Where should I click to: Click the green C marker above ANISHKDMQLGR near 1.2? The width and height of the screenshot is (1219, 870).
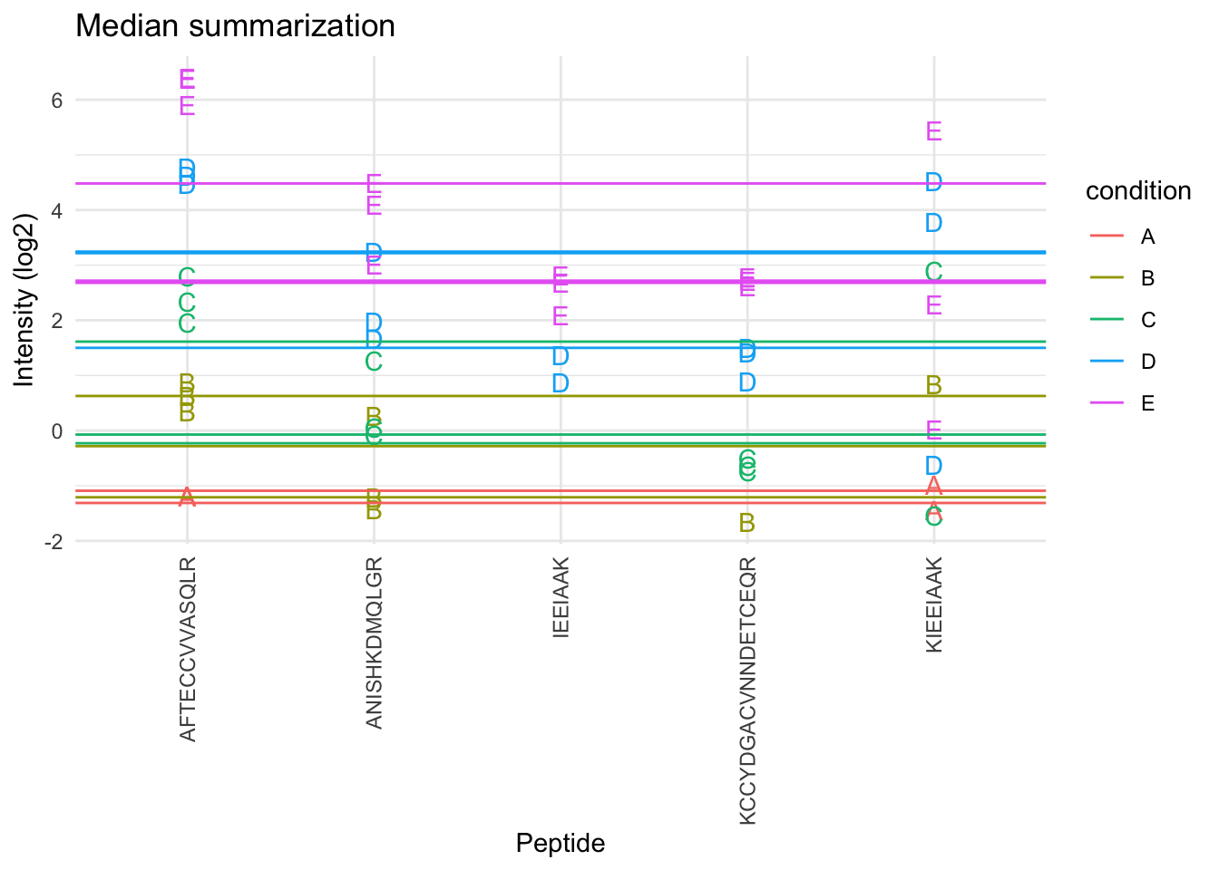point(374,362)
